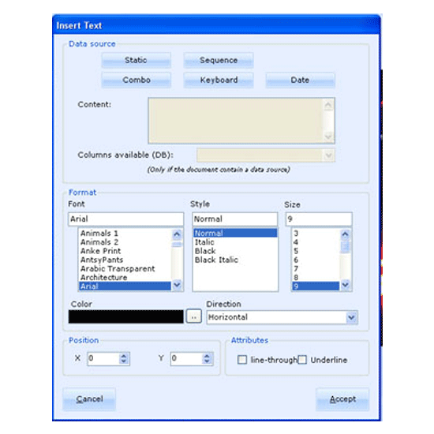Decrease the Y position spinner value
434x434 pixels.
click(207, 361)
